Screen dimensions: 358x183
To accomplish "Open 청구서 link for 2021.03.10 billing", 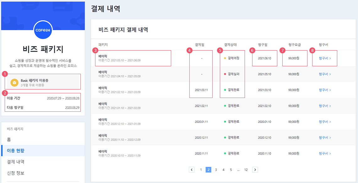I will (x=325, y=90).
